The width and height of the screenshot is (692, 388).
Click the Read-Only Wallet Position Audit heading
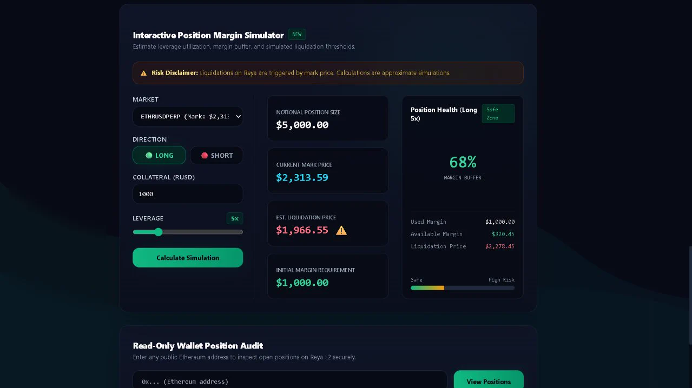(198, 346)
